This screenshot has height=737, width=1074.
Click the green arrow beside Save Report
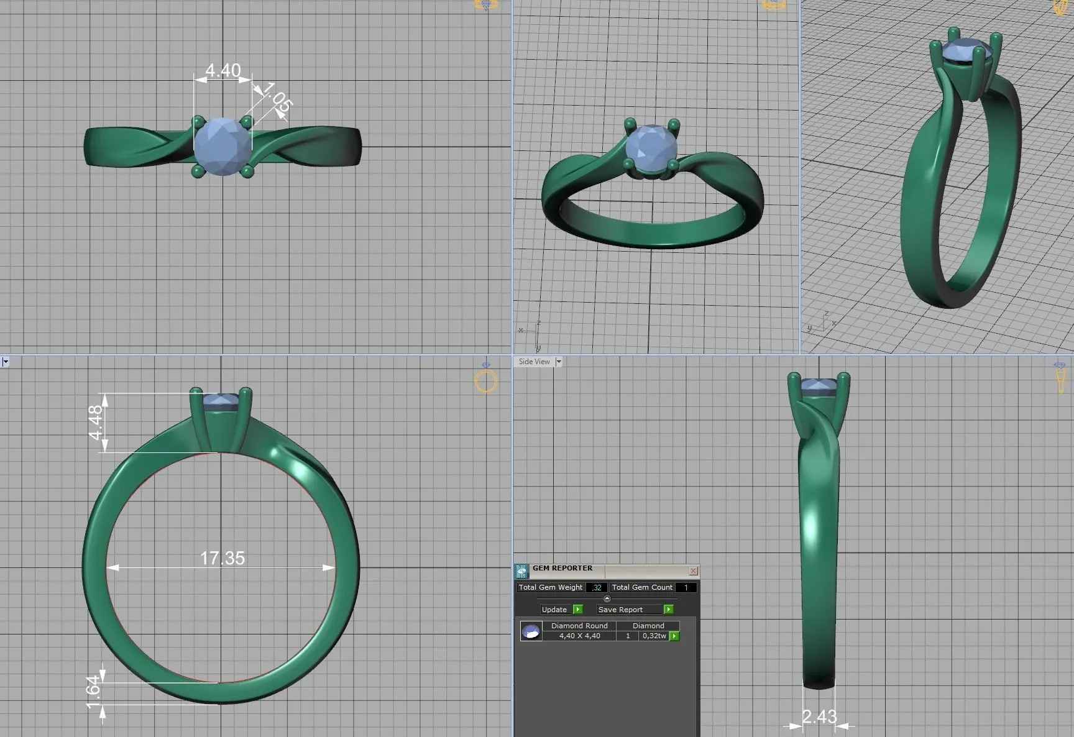click(668, 610)
